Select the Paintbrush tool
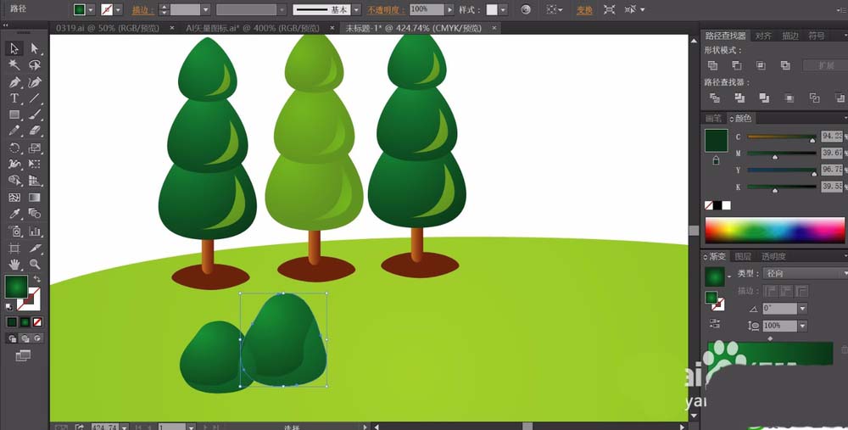The image size is (848, 430). [35, 114]
